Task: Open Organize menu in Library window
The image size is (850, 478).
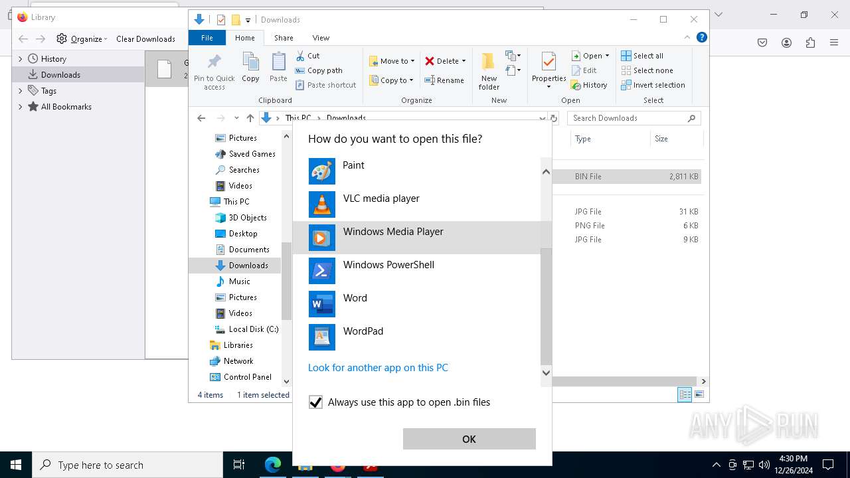Action: tap(82, 39)
